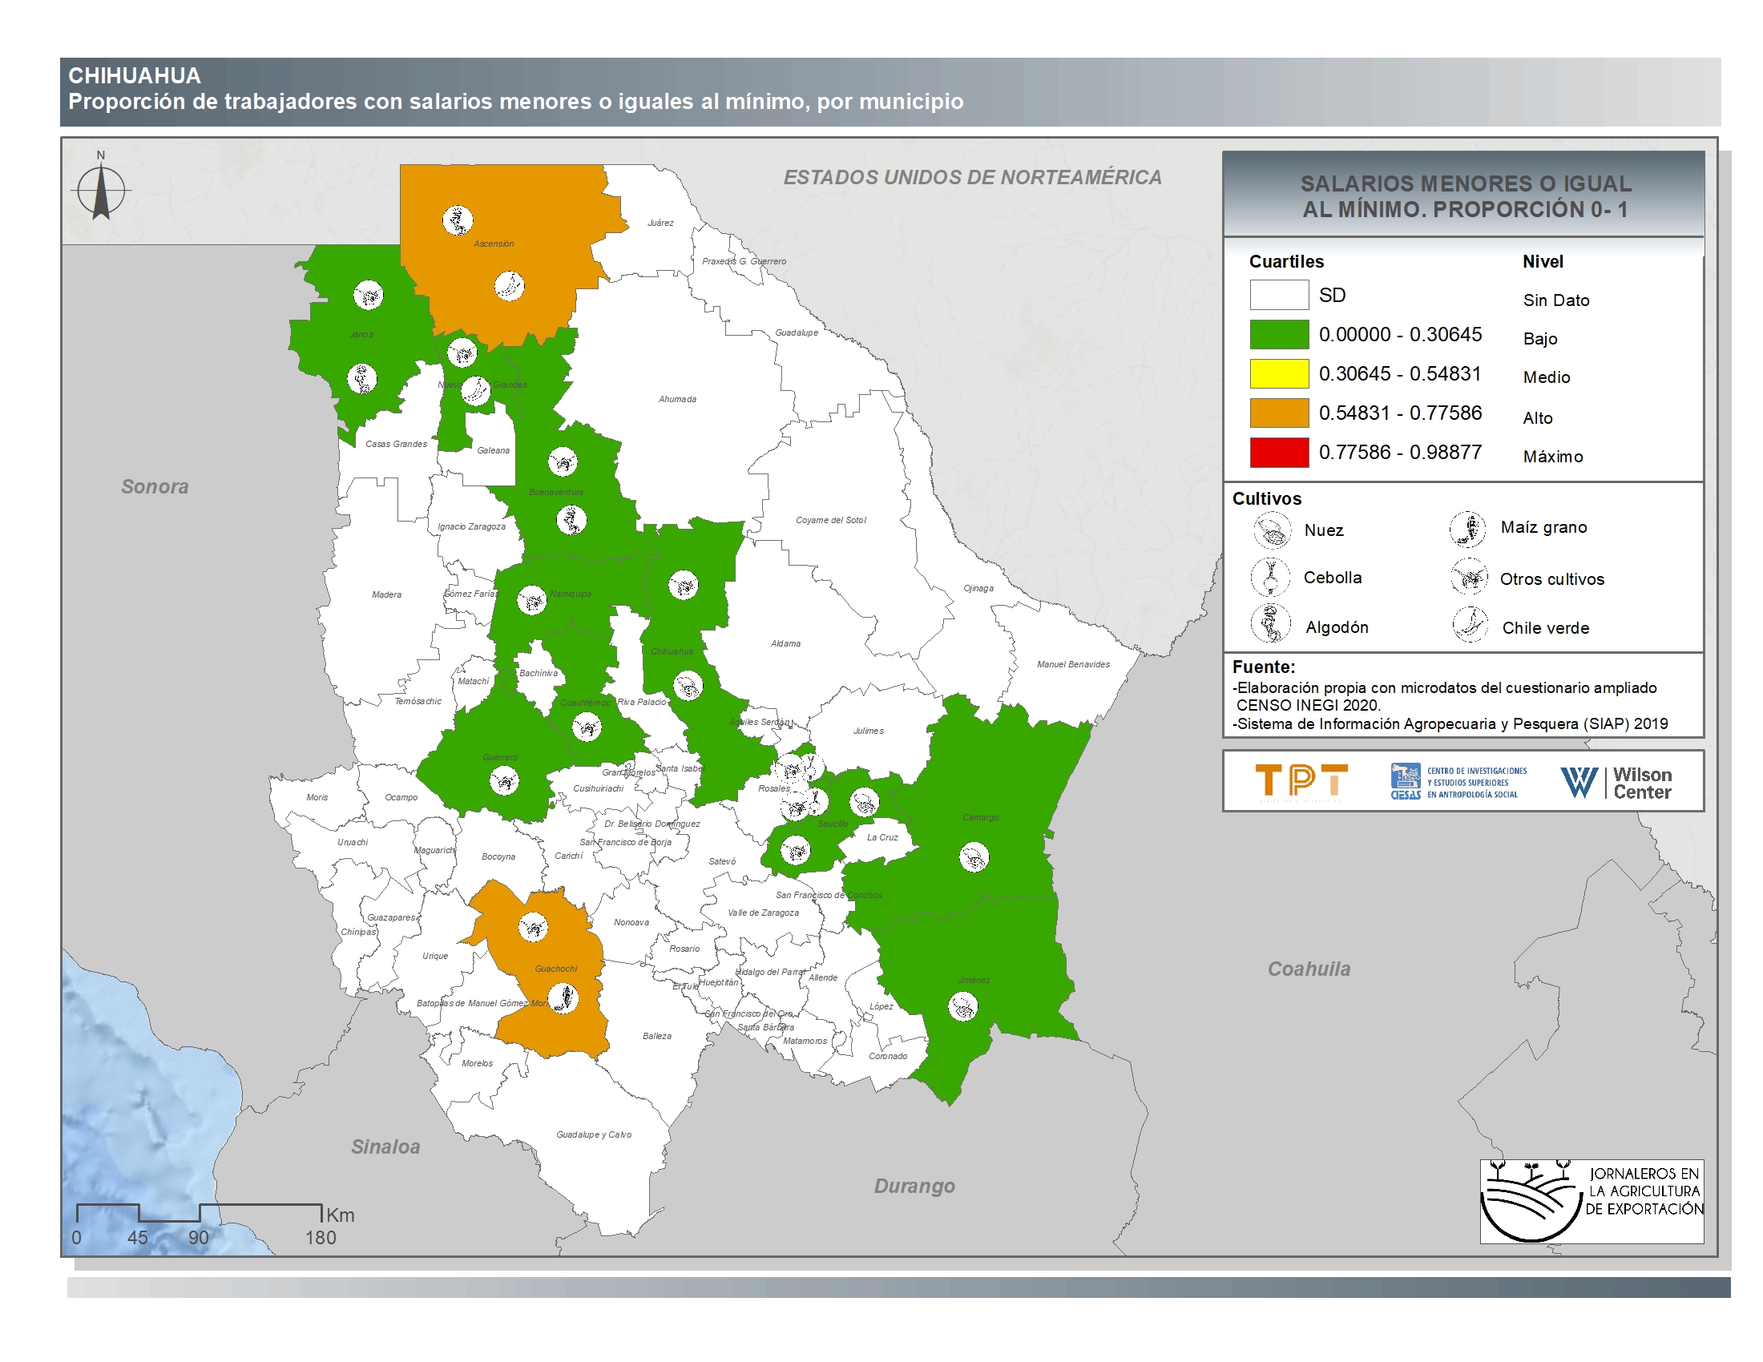This screenshot has width=1763, height=1362.
Task: Click the yellow Medio legend swatch
Action: tap(1279, 373)
